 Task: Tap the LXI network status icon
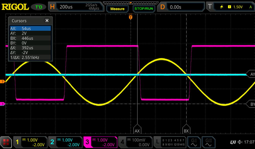pos(233,142)
